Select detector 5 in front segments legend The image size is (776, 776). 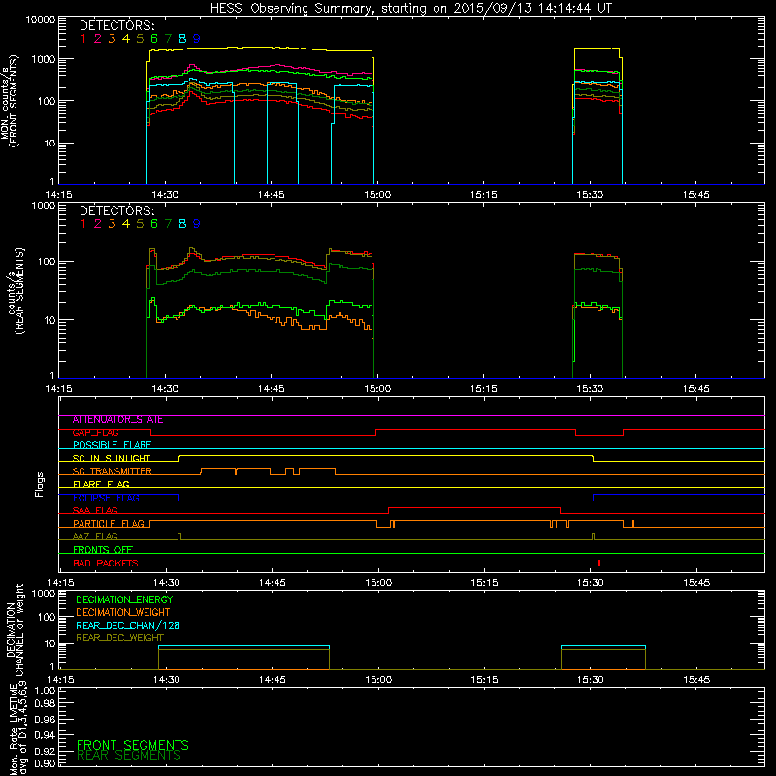click(140, 39)
